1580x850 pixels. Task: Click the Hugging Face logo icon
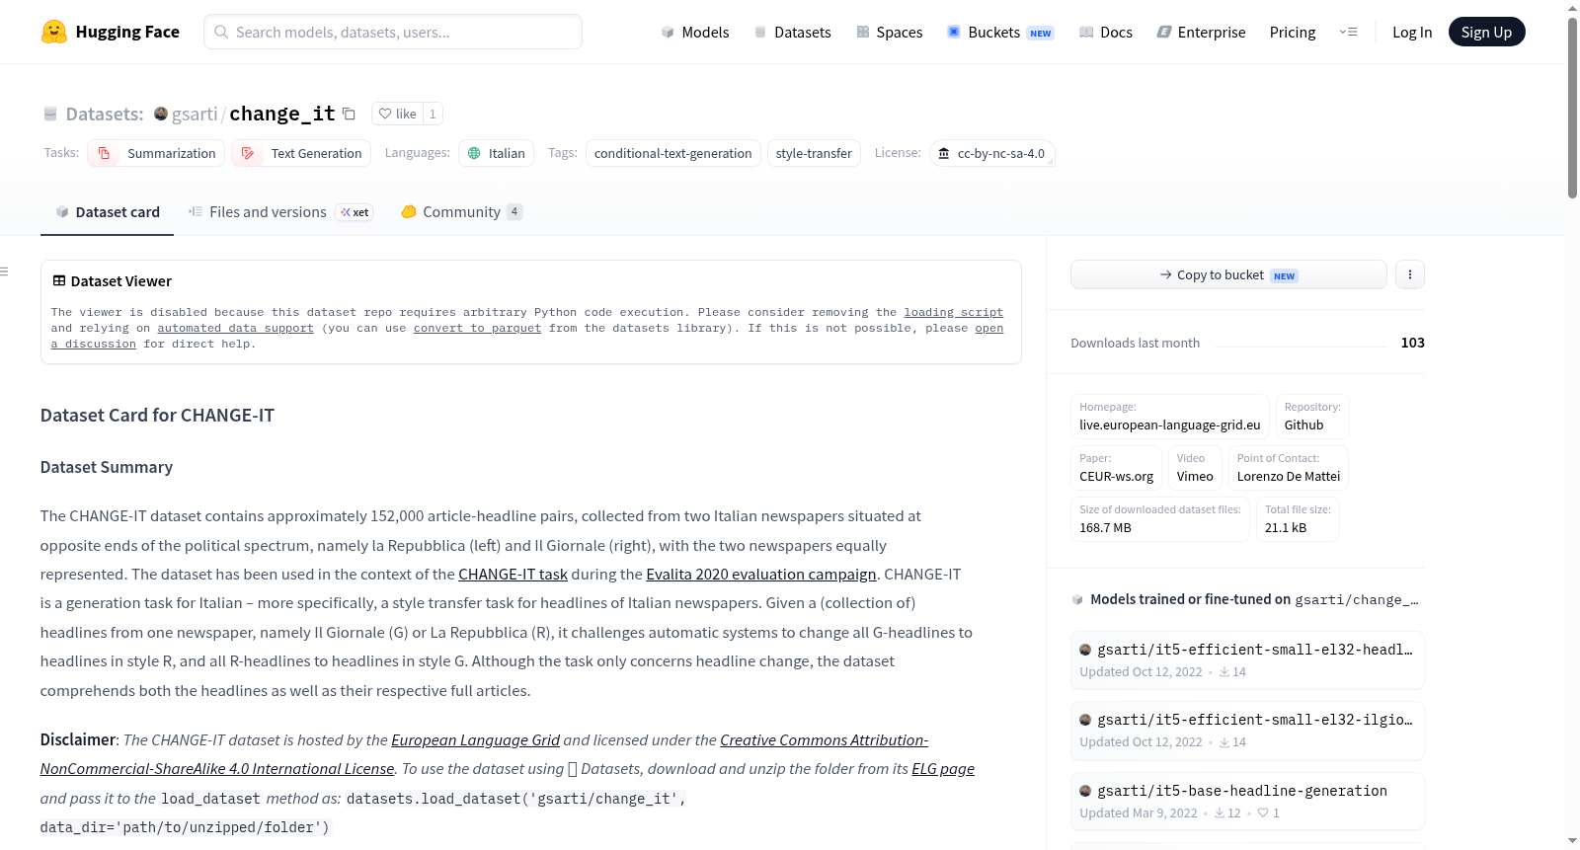[x=54, y=32]
